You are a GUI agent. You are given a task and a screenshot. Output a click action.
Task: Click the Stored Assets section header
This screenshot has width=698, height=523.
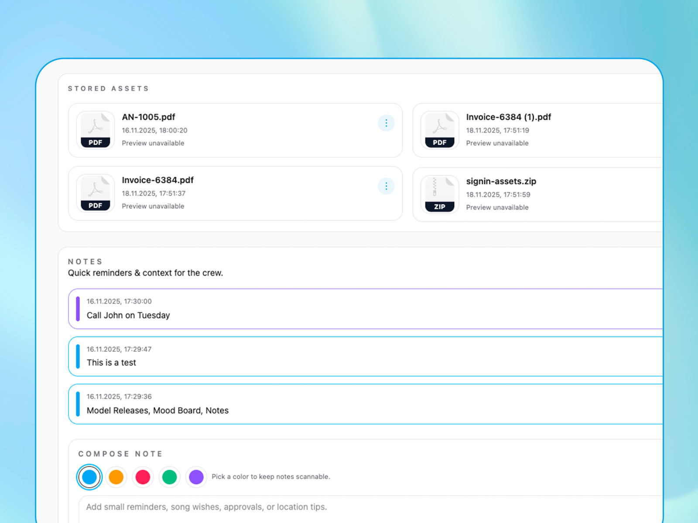[x=108, y=88]
